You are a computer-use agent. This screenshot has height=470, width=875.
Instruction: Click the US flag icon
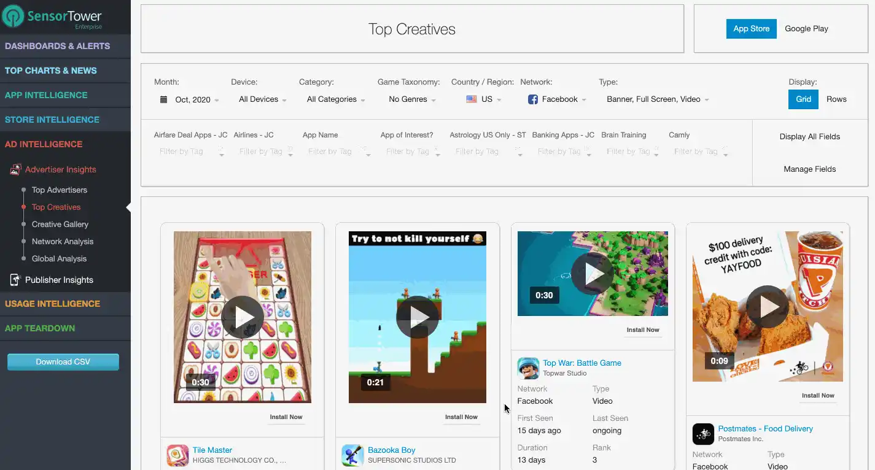point(472,99)
